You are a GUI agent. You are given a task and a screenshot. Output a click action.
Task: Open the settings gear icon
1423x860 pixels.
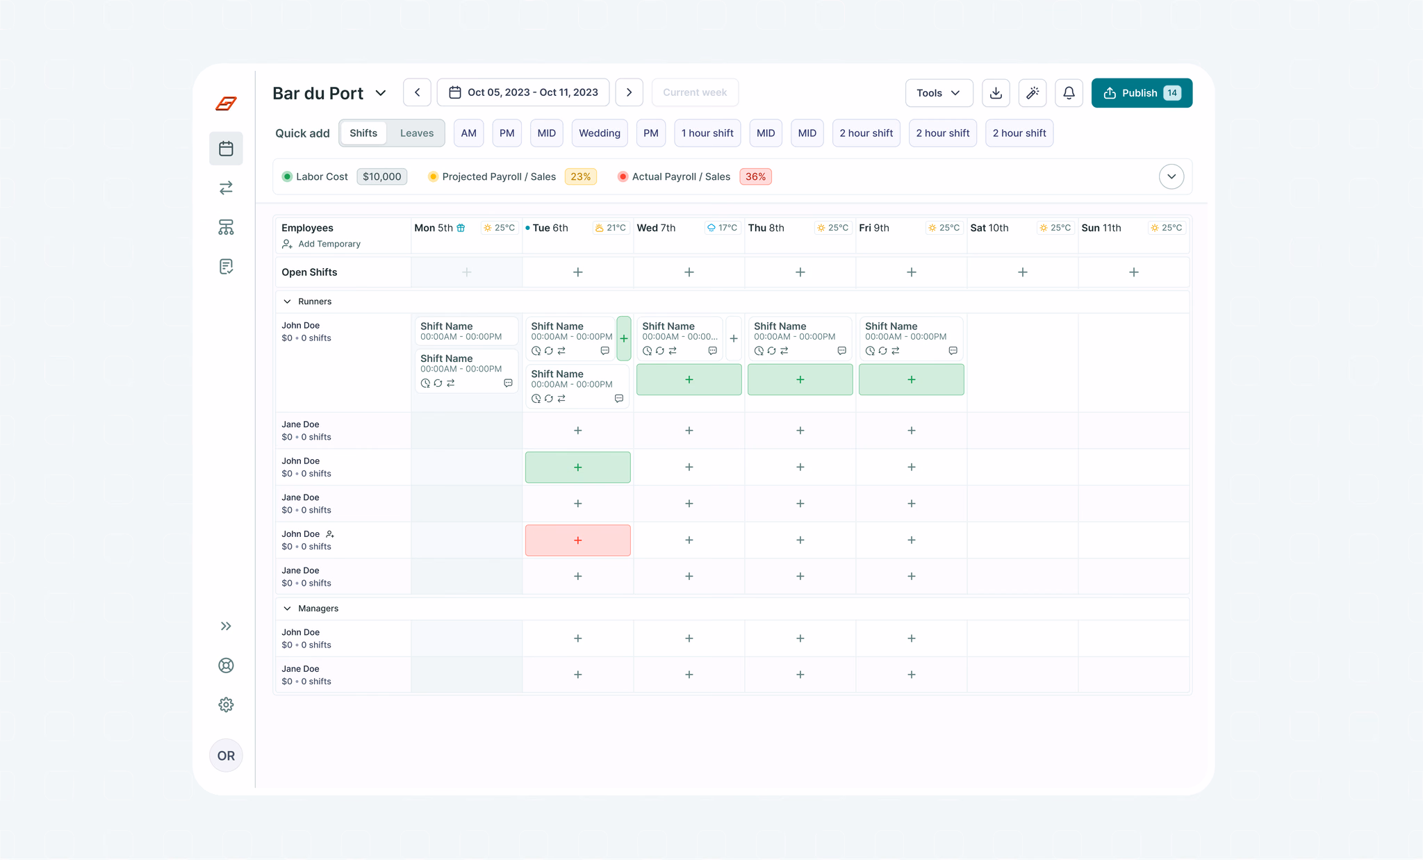pos(226,704)
